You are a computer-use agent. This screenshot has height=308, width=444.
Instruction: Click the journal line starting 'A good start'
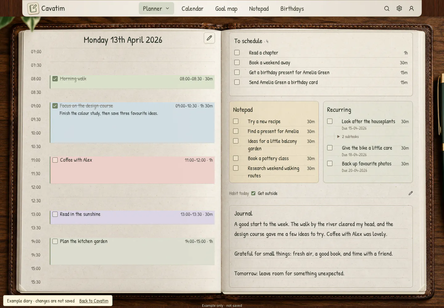[314, 224]
